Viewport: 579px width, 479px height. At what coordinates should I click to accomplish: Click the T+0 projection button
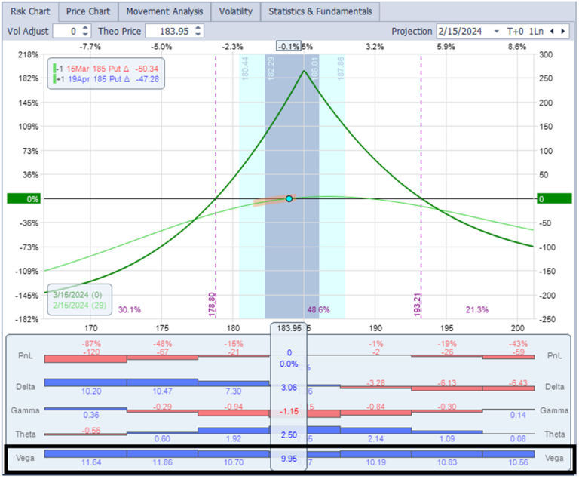(516, 32)
